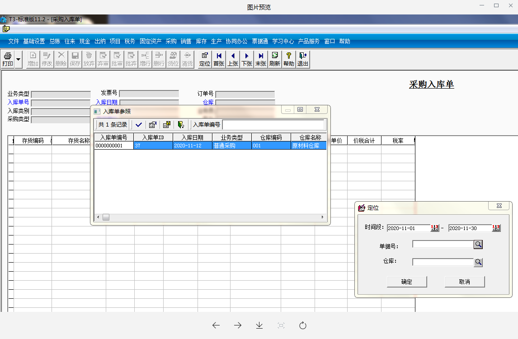The image size is (518, 339).
Task: Click the 单据号 input field
Action: click(x=443, y=244)
